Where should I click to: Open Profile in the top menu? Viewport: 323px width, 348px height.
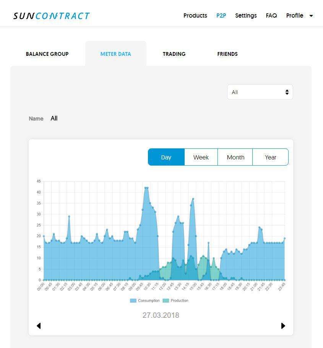tap(295, 16)
